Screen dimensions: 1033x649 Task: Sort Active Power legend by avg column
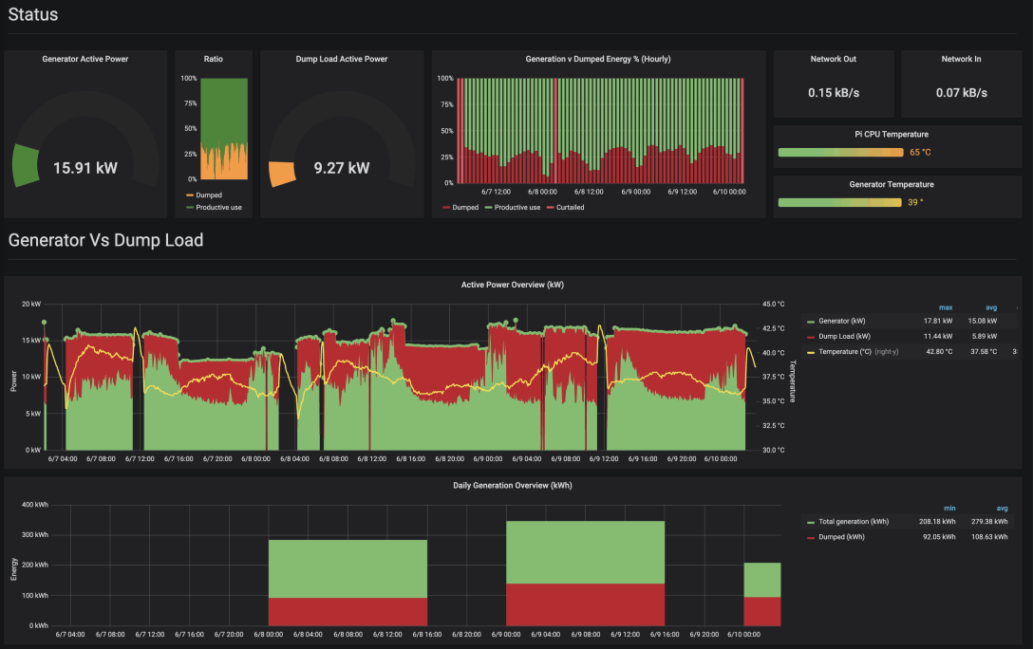(x=991, y=308)
